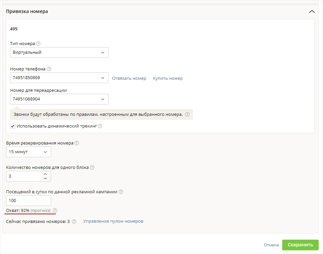
Task: Open redirection number dropdown 74951068904
Action: click(x=59, y=99)
